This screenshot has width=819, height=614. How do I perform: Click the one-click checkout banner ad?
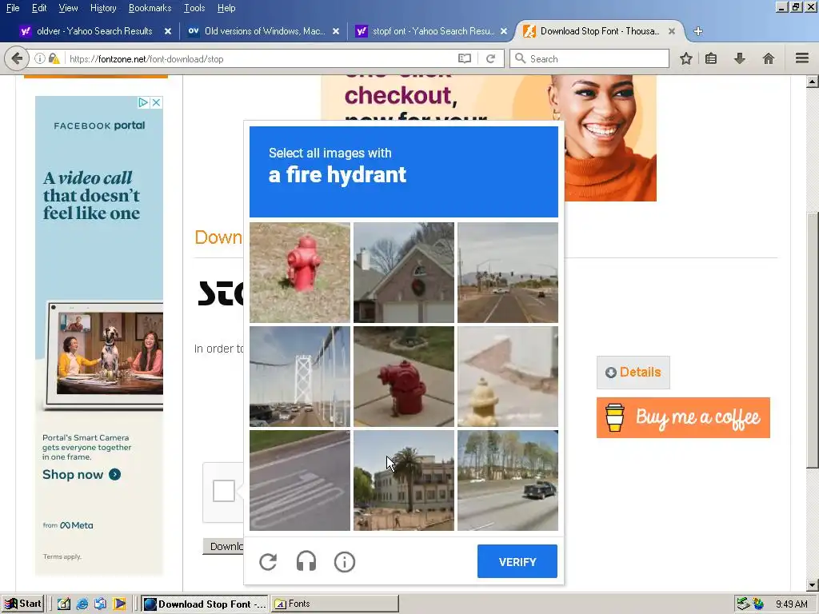coord(489,138)
